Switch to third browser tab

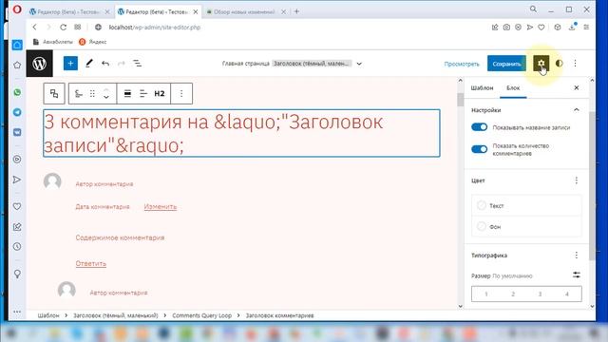coord(245,12)
